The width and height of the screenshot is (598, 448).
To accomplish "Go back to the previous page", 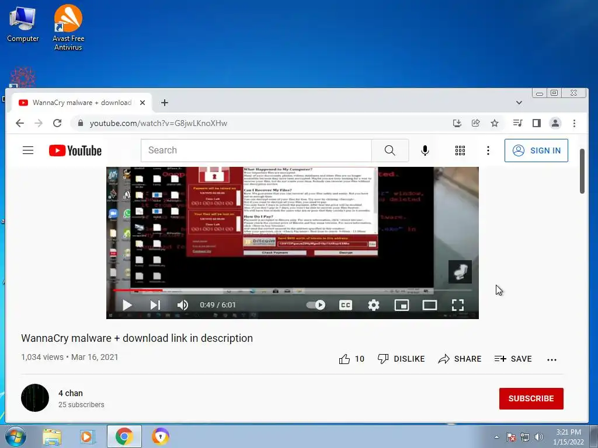I will tap(20, 123).
